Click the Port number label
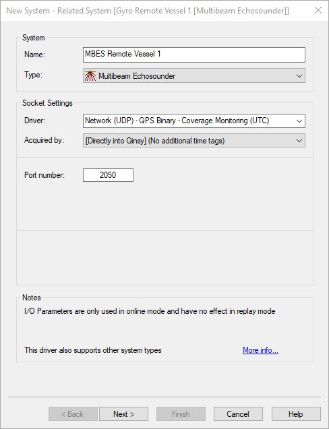This screenshot has height=429, width=329. [x=44, y=175]
